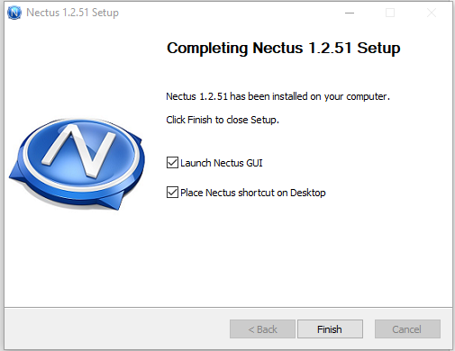The image size is (455, 351).
Task: Click the greyed-out Cancel button
Action: (x=407, y=329)
